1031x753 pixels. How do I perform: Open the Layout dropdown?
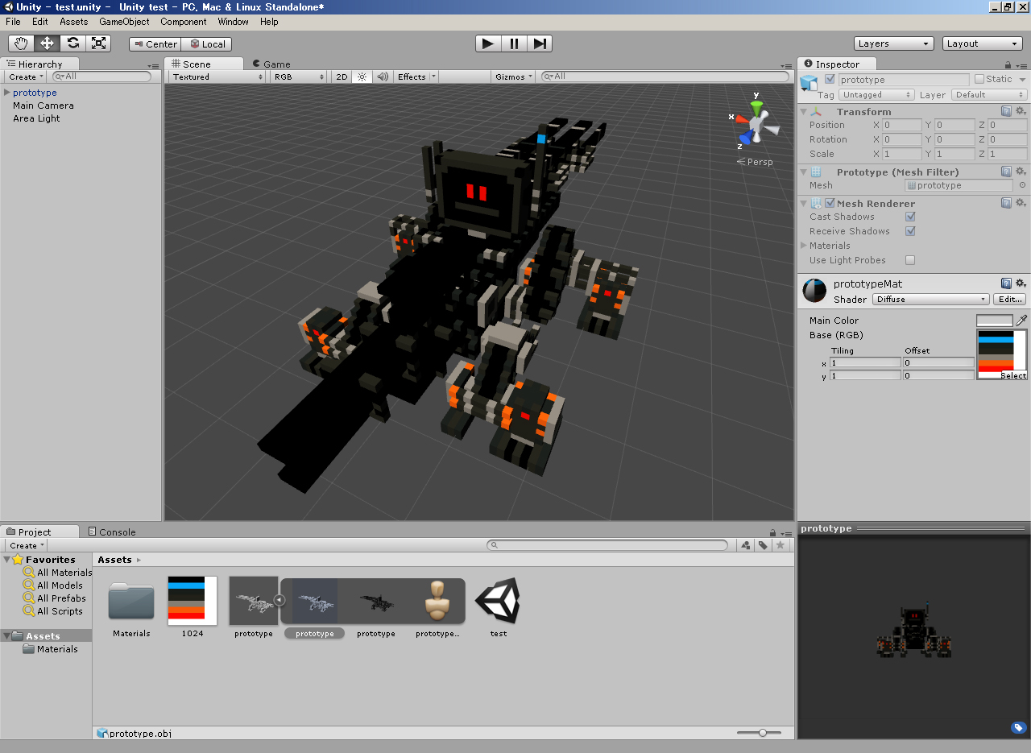982,43
